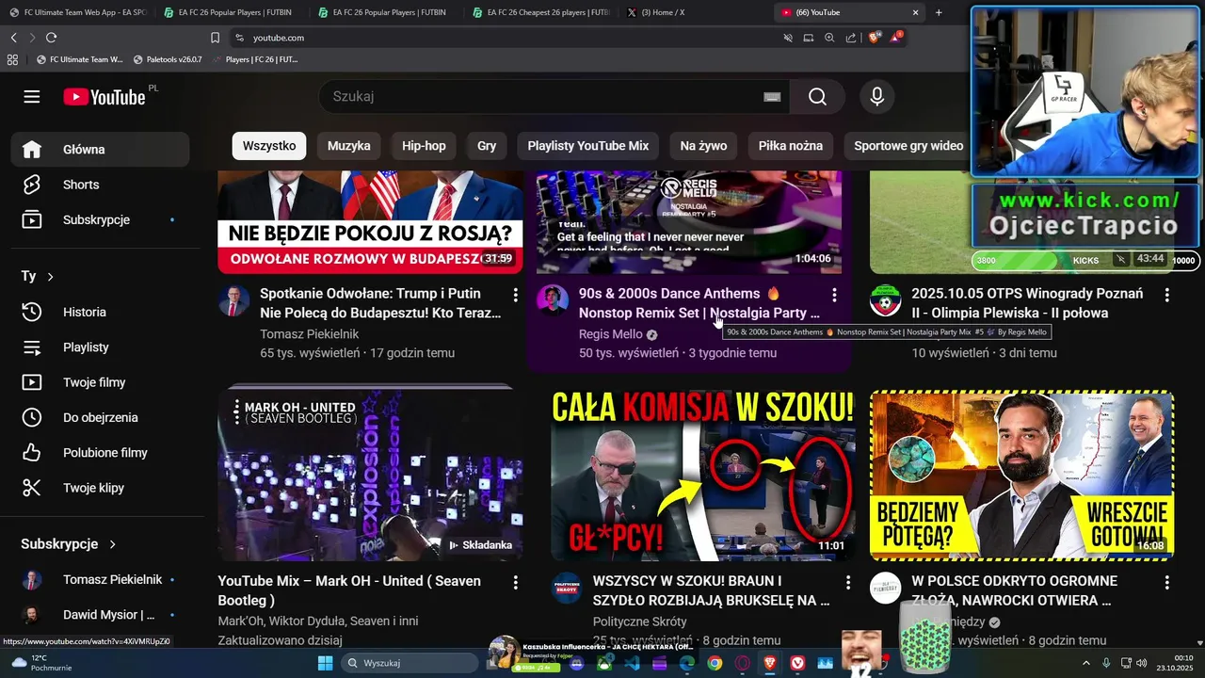Open options menu for W POLSCE ODKRYTO video
Image resolution: width=1205 pixels, height=678 pixels.
1167,583
